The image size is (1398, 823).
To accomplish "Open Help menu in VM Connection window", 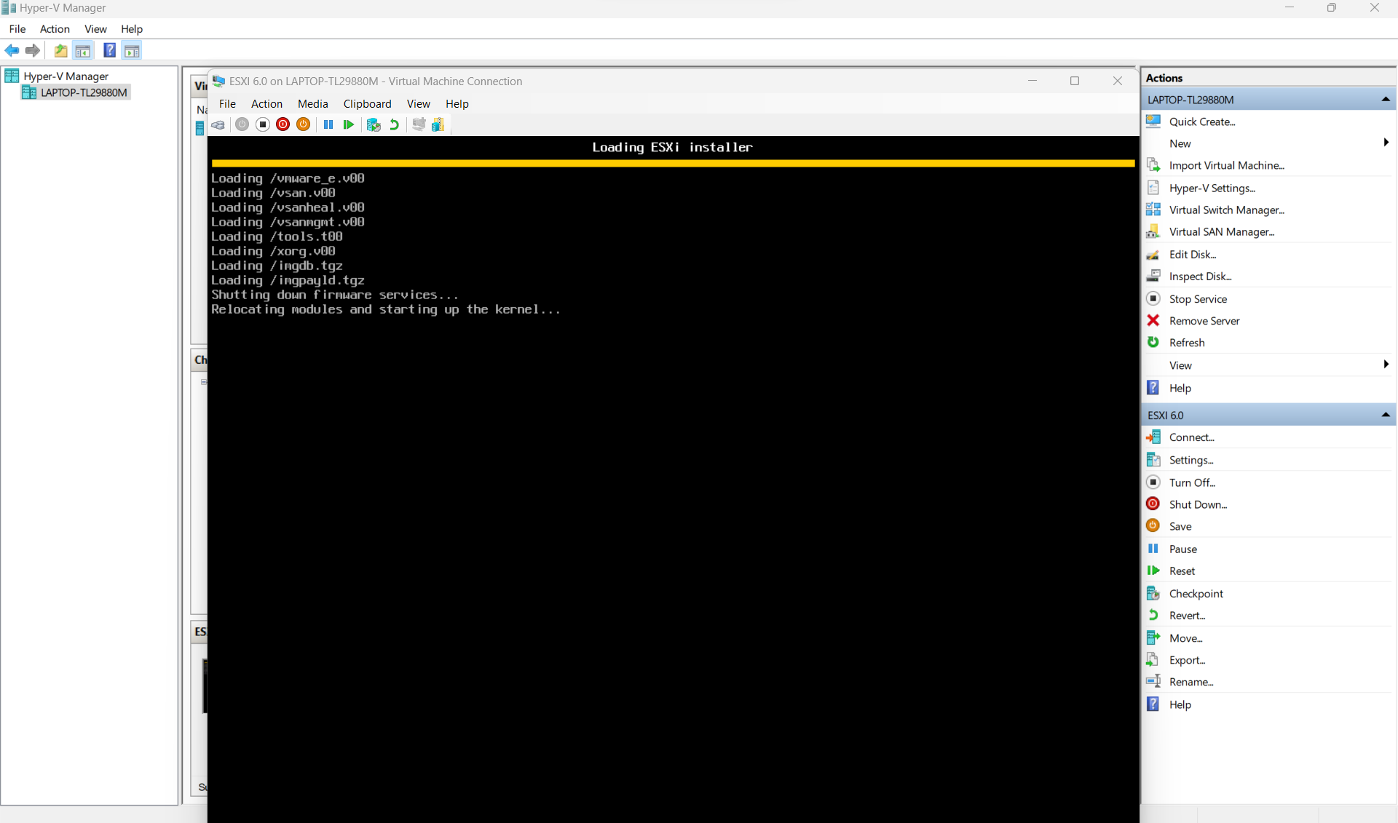I will tap(457, 104).
